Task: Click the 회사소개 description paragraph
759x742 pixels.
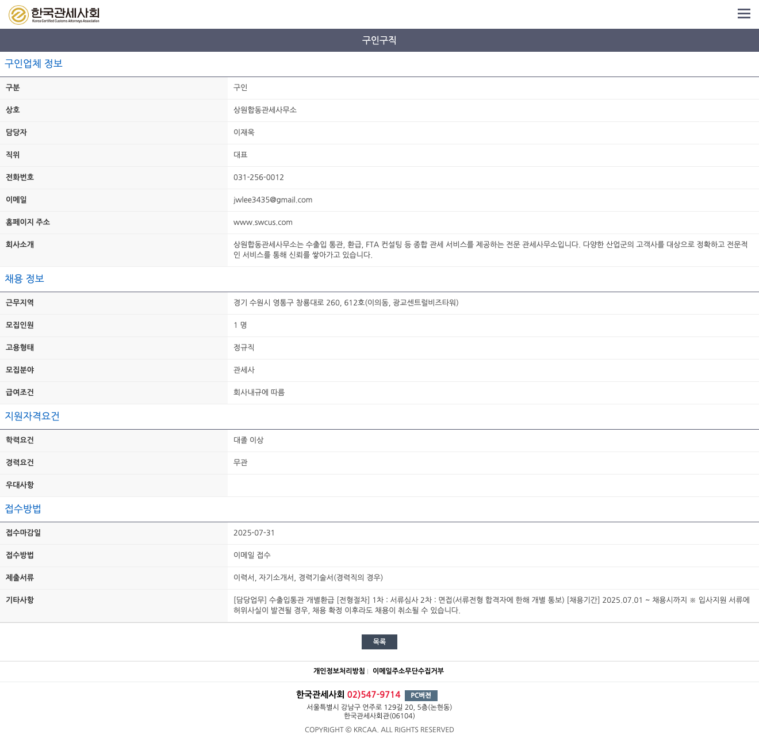Action: [490, 250]
